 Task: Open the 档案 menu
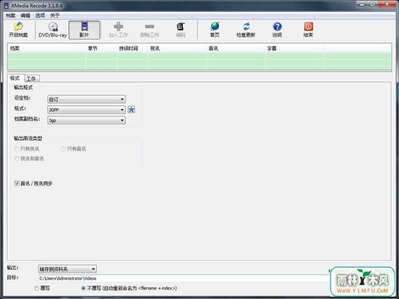(10, 15)
